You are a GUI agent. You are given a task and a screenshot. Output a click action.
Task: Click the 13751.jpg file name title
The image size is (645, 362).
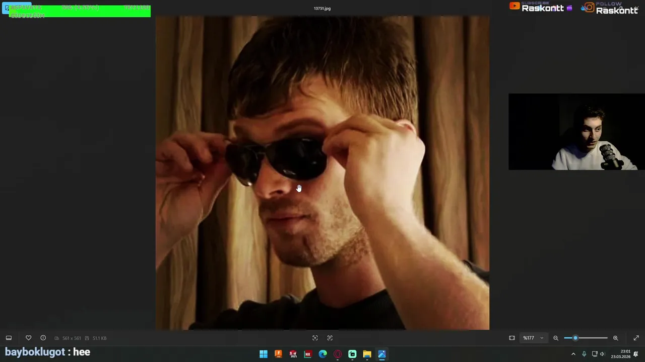point(322,9)
